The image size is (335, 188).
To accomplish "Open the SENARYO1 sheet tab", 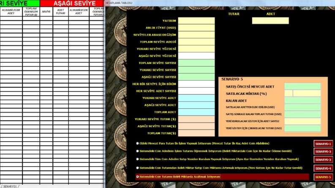I will pyautogui.click(x=10, y=186).
